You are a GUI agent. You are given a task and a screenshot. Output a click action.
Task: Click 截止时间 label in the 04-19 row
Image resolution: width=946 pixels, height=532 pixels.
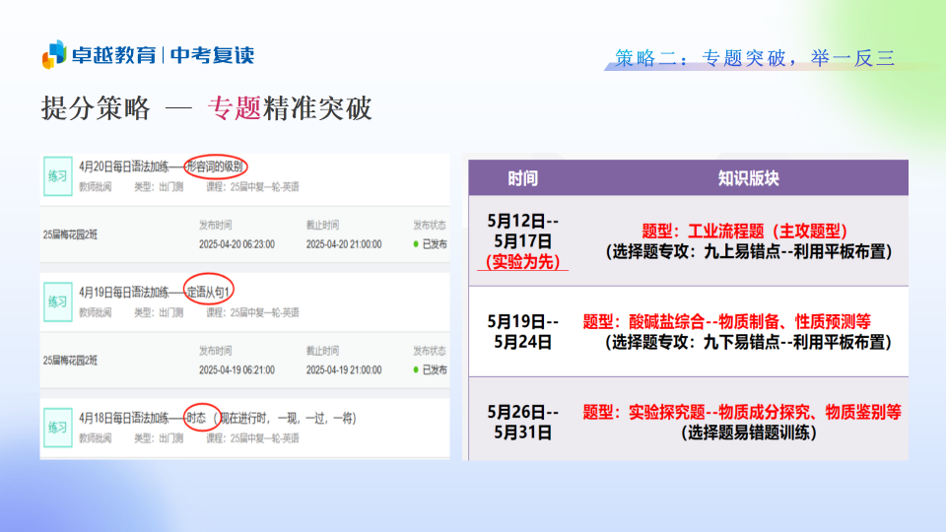pyautogui.click(x=322, y=351)
